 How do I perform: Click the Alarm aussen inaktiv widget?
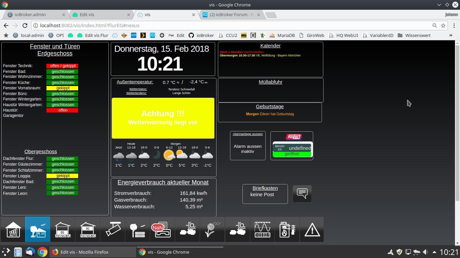click(x=248, y=145)
